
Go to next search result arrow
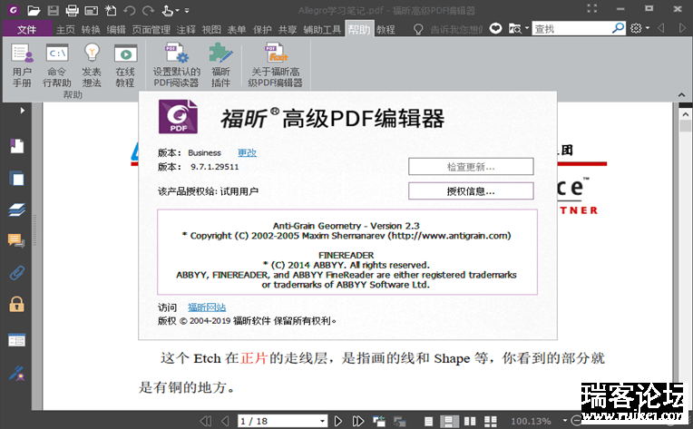[682, 28]
